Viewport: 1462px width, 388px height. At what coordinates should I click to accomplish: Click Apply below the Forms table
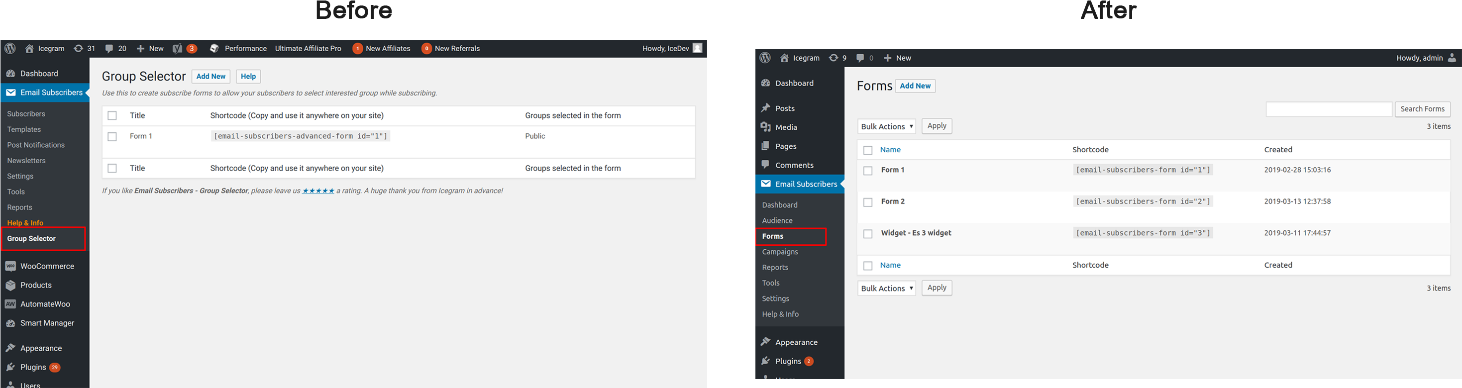click(x=937, y=288)
